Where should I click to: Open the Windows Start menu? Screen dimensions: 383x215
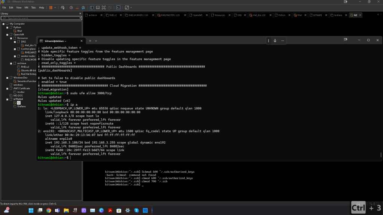(31, 211)
